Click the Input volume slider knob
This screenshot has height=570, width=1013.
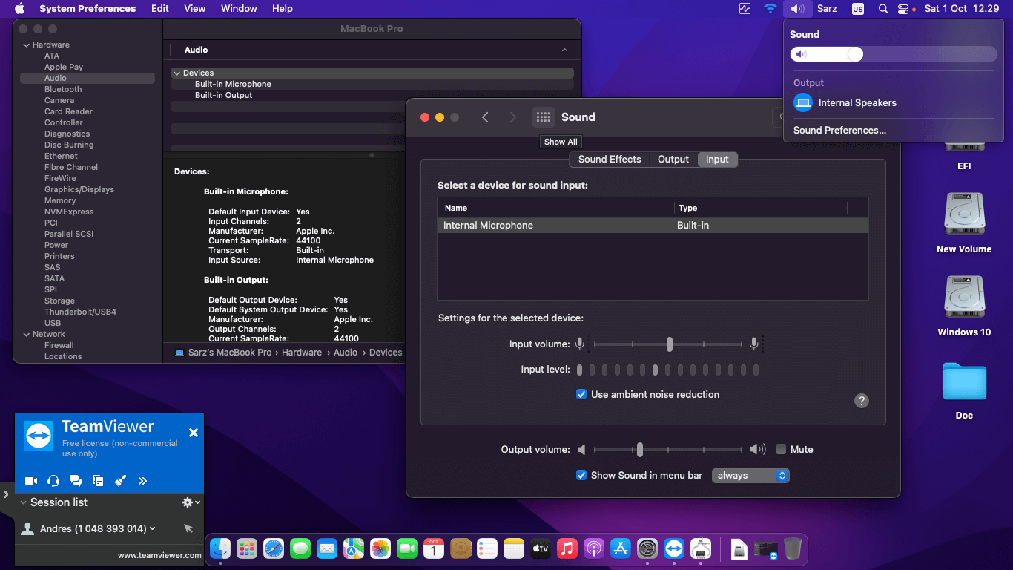(x=670, y=344)
